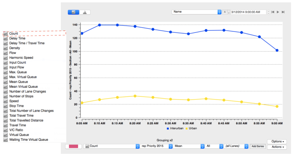
Task: Click the Total Travelled Distance icon
Action: click(6, 120)
